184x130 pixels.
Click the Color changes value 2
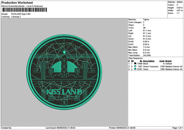click(x=144, y=22)
